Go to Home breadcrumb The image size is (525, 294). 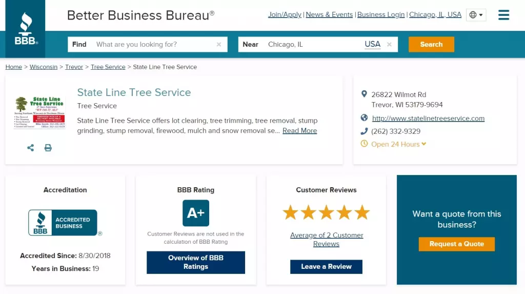click(x=14, y=67)
